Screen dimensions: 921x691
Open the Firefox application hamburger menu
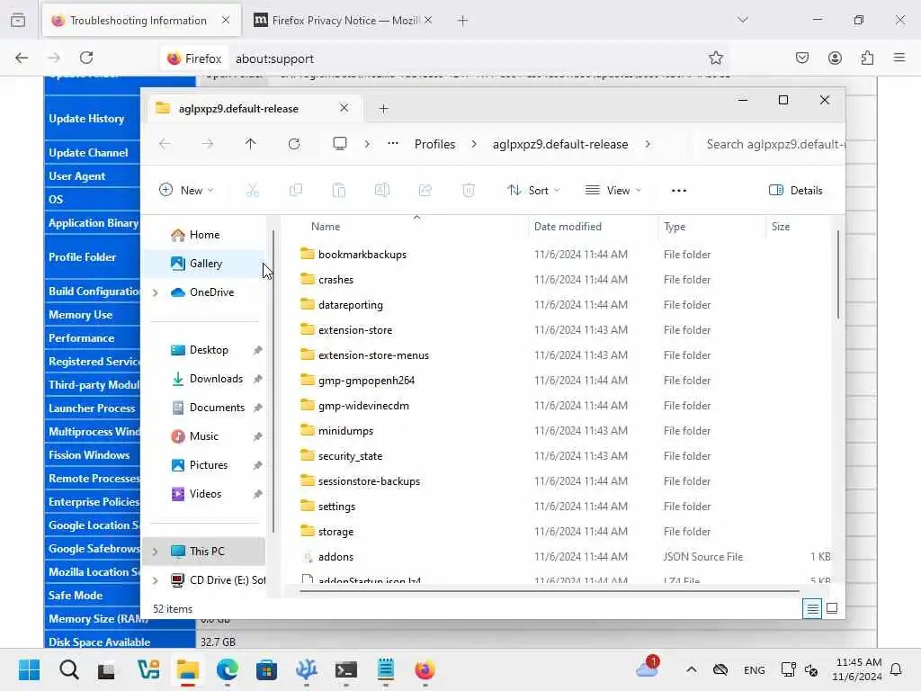tap(899, 58)
